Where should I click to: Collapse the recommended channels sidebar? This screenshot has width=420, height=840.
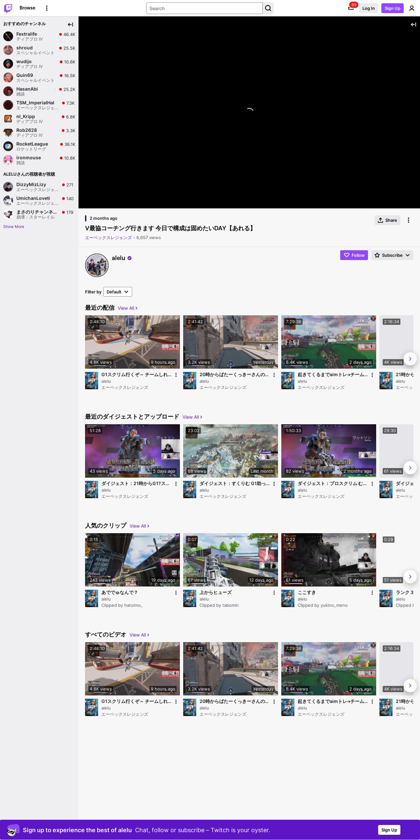coord(70,25)
